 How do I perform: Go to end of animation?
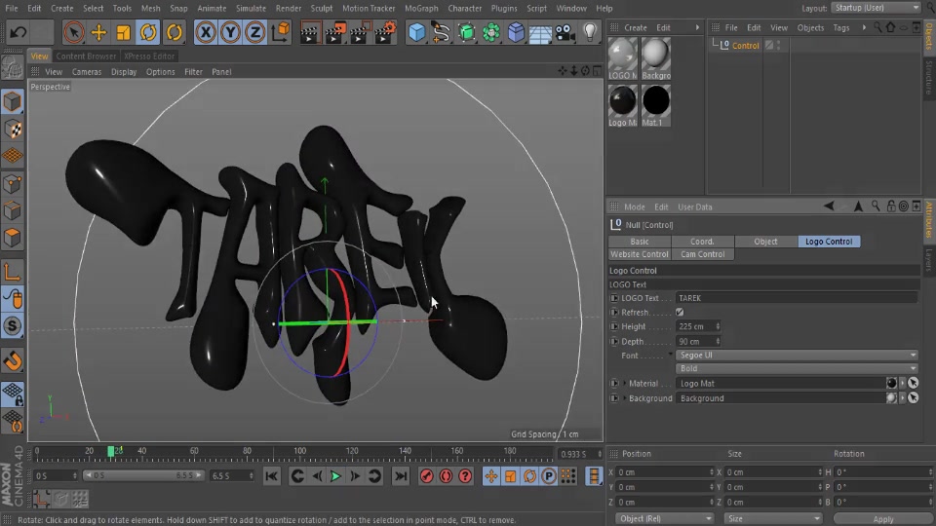click(x=401, y=476)
